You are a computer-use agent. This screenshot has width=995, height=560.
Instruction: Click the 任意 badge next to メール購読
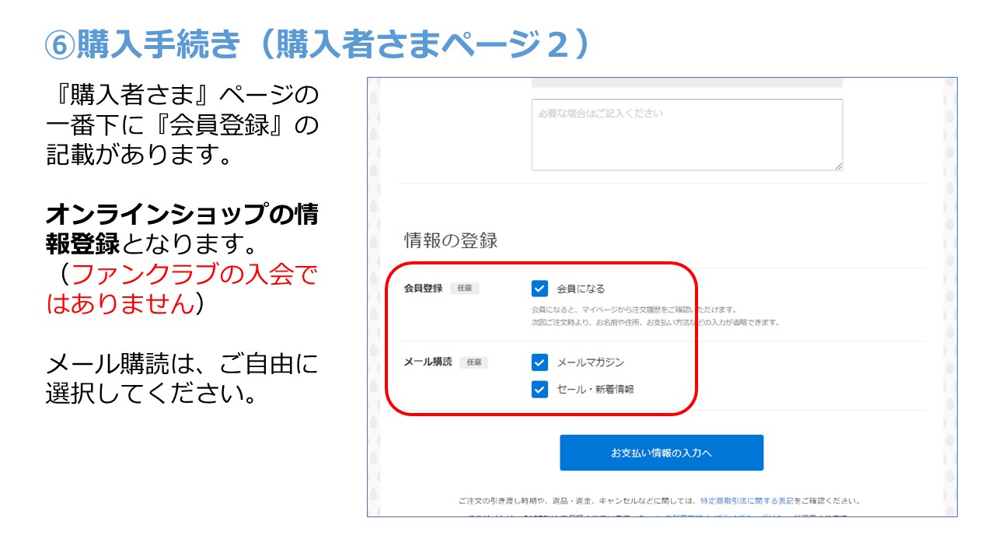tap(475, 363)
